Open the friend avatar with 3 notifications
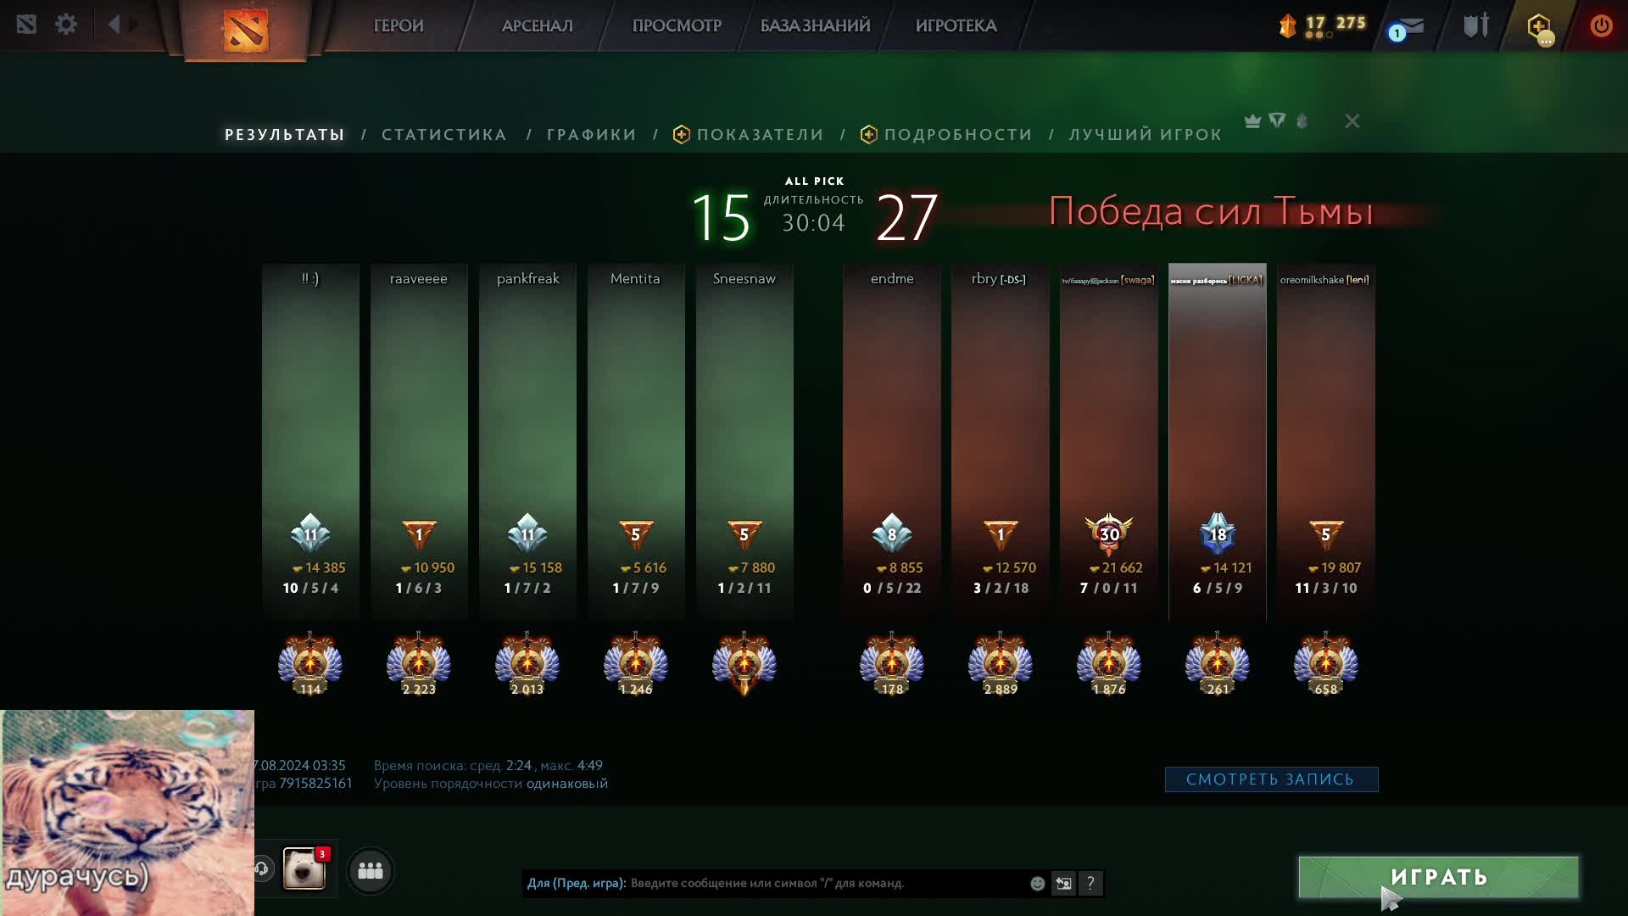Viewport: 1628px width, 916px height. pos(304,869)
